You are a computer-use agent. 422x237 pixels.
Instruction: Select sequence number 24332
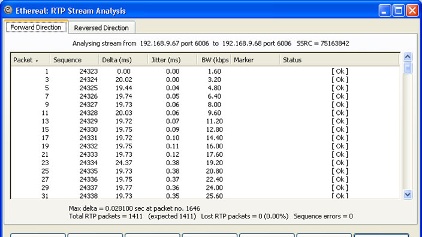[89, 146]
